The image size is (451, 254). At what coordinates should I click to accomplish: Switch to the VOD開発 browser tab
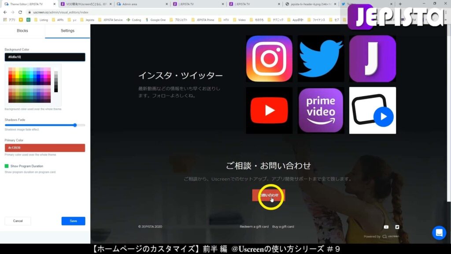tap(86, 4)
